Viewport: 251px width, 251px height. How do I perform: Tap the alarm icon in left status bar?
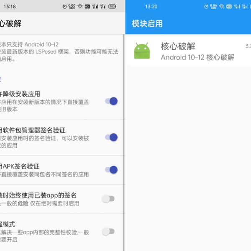click(x=64, y=7)
